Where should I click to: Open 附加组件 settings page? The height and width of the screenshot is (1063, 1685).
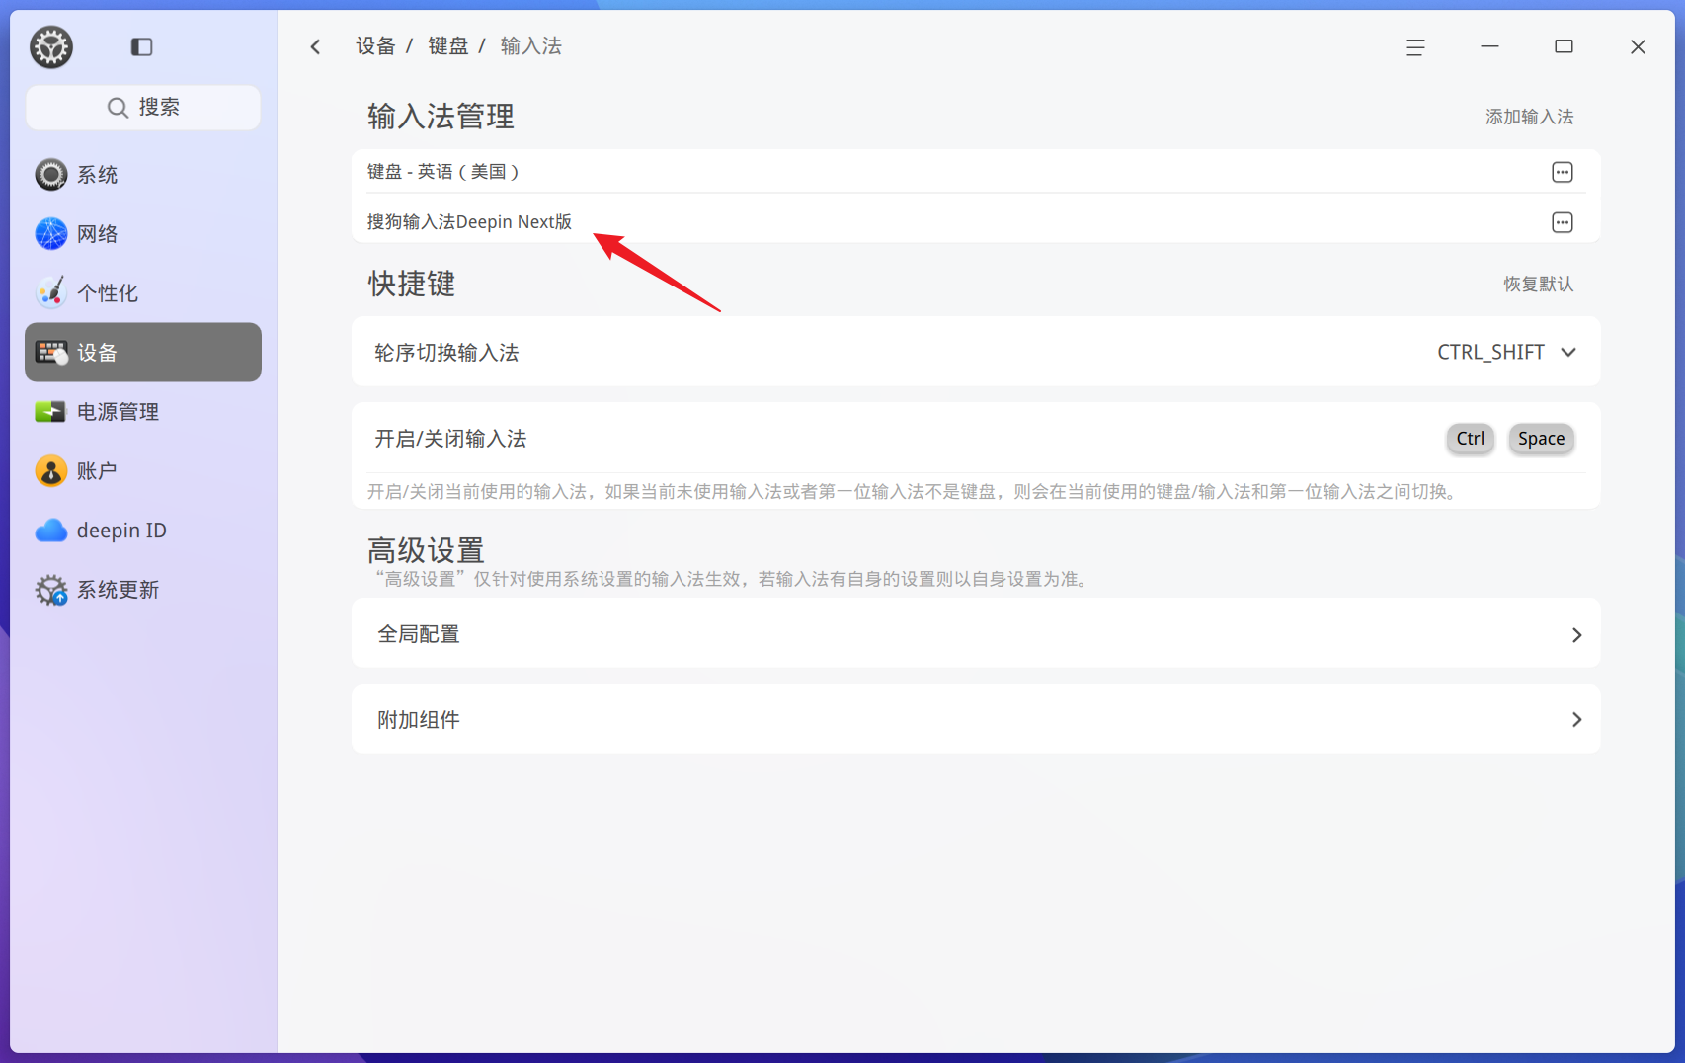coord(976,719)
